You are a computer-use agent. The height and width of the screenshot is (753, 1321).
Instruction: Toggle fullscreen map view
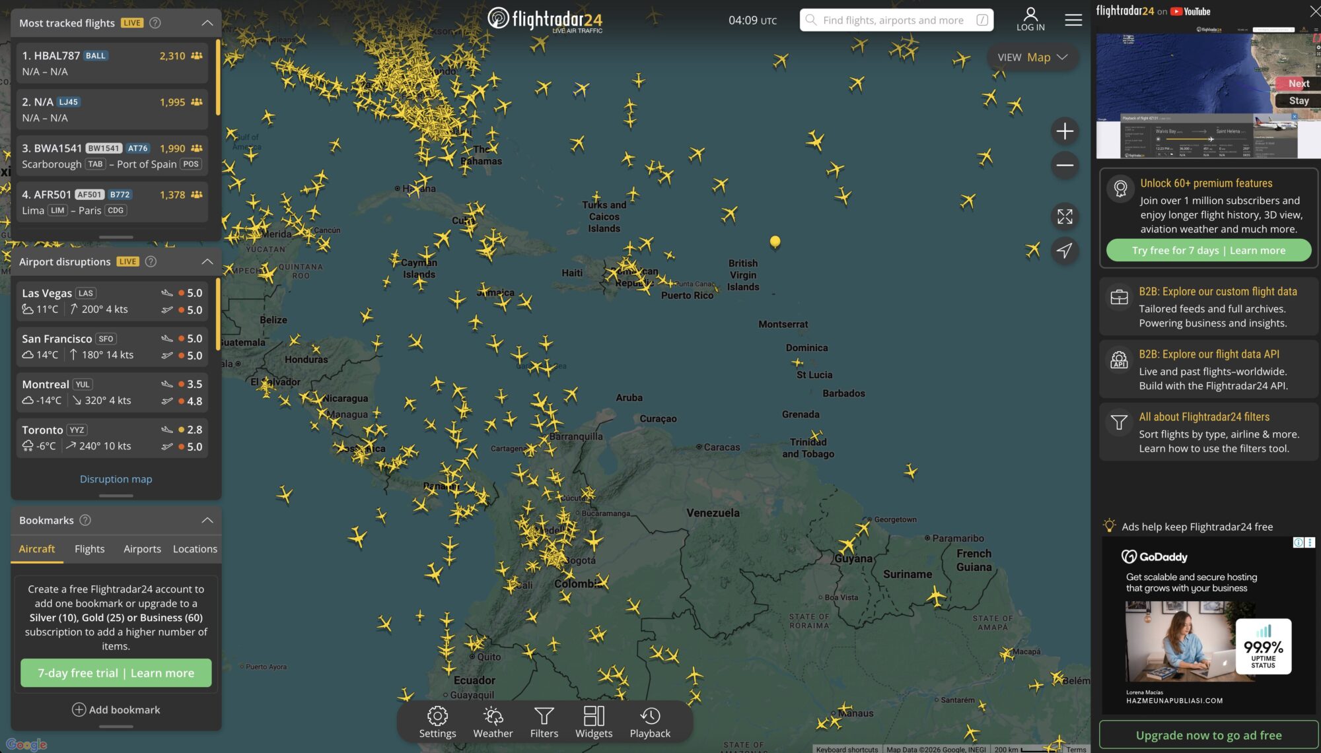(x=1065, y=216)
